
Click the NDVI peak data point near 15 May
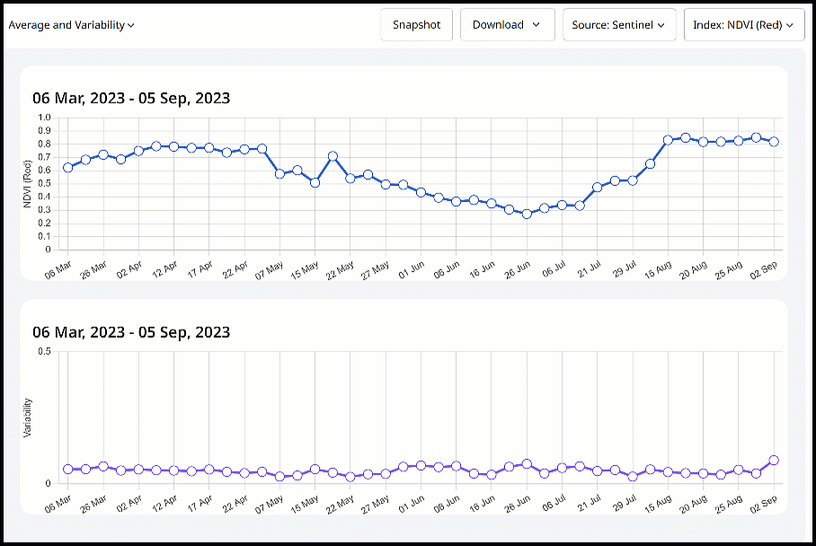334,156
